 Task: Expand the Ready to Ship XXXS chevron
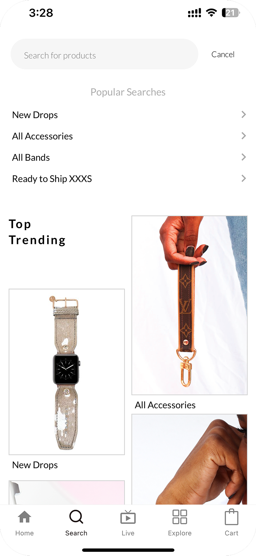[x=244, y=178]
